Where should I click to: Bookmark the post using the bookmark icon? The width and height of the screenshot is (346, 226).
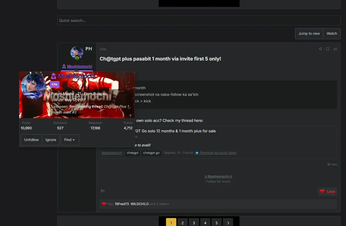pyautogui.click(x=328, y=49)
